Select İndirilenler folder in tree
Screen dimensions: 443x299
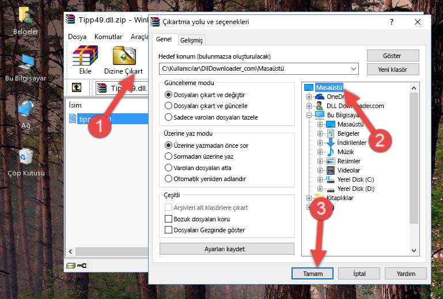[352, 143]
